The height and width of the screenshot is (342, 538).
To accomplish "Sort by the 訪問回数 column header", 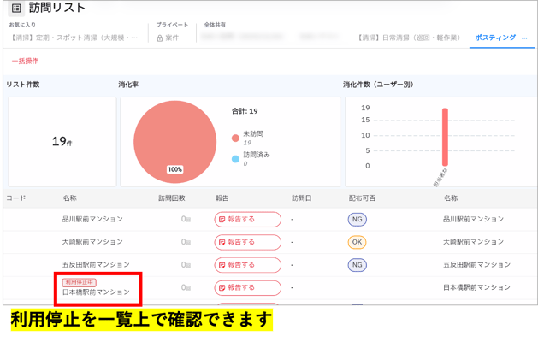I will pos(172,198).
